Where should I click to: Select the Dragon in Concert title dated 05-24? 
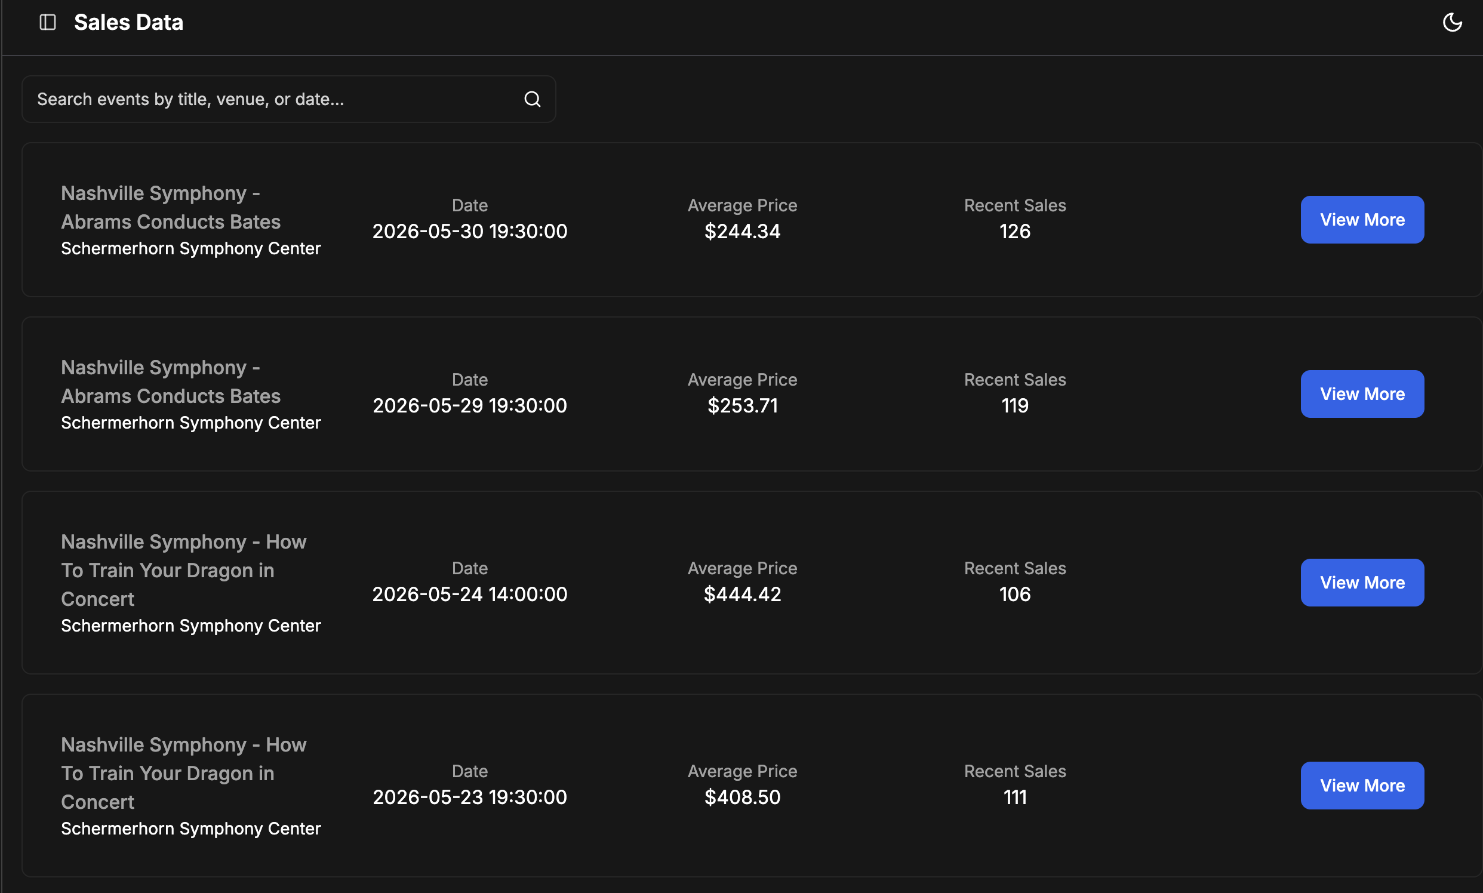(183, 571)
